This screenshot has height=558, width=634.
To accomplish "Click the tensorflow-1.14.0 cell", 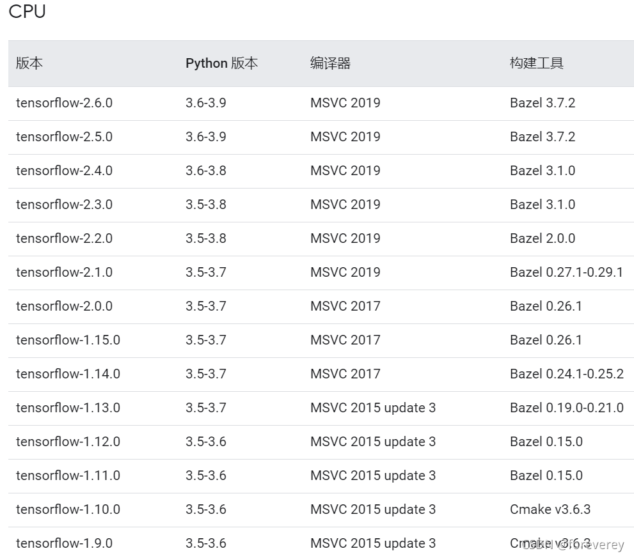I will point(68,375).
